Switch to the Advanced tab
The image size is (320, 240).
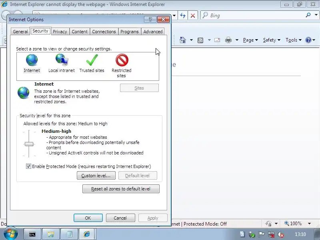coord(153,32)
